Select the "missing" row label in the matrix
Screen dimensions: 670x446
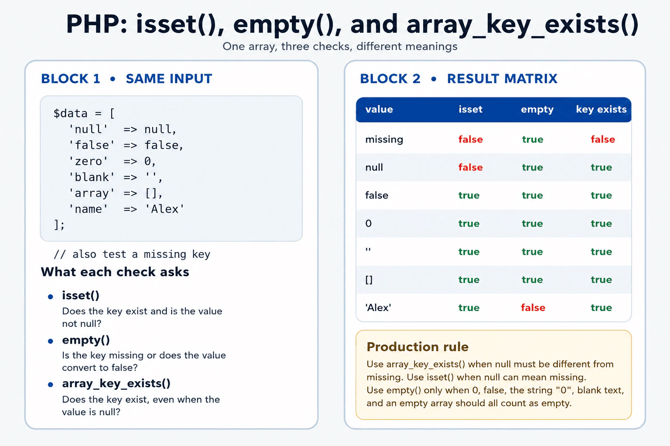pyautogui.click(x=384, y=140)
